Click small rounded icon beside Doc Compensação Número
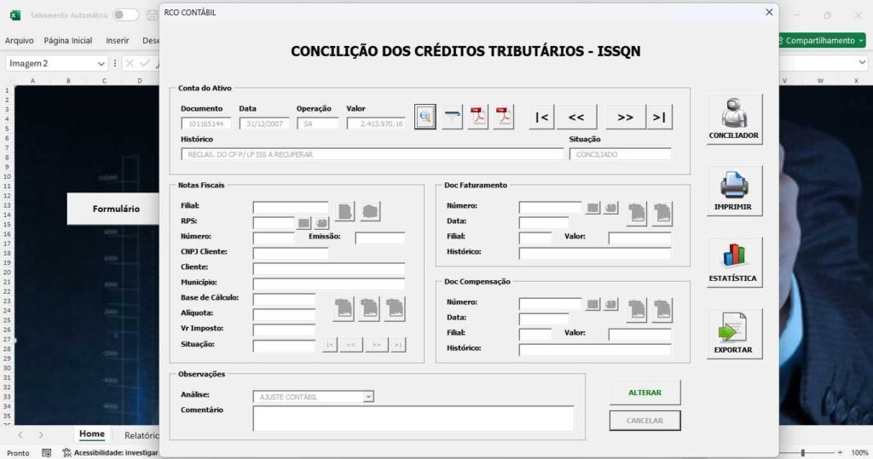Image resolution: width=873 pixels, height=459 pixels. [610, 304]
